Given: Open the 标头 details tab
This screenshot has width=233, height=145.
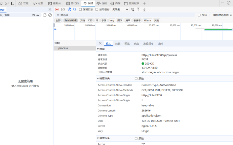Looking at the screenshot, I should (108, 44).
